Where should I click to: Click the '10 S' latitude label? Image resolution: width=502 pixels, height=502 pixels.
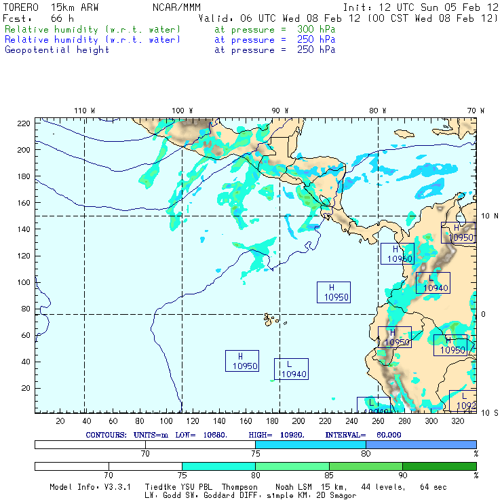pos(490,413)
